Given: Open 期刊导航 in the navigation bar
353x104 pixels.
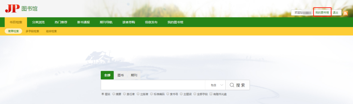Looking at the screenshot, I should [x=106, y=22].
